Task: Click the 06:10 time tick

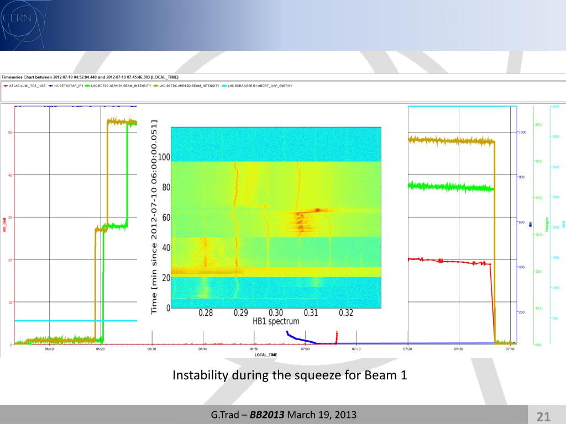Action: coord(49,349)
